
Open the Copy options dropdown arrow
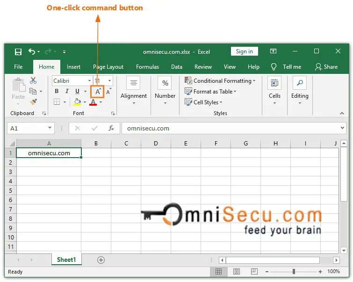tap(41, 92)
